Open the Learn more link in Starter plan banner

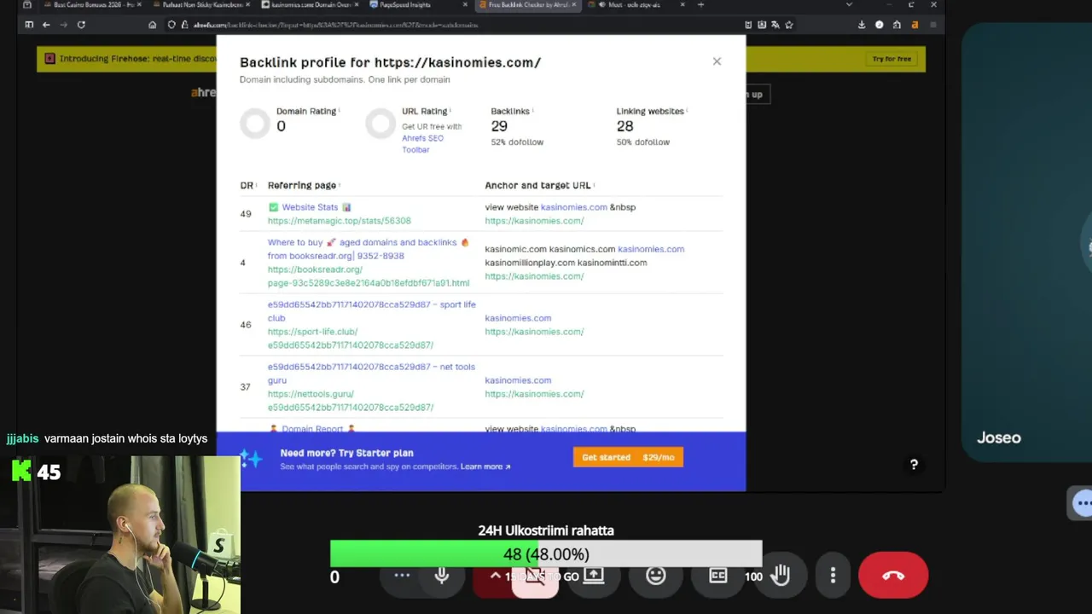(x=485, y=466)
